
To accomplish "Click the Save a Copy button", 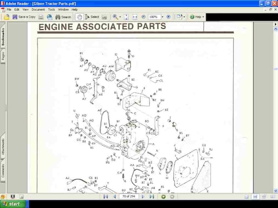I will pos(24,17).
